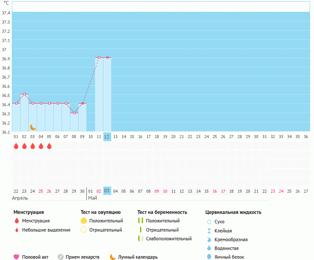The height and width of the screenshot is (260, 314).
Task: Click the menstruation drop under cycle day 05
Action: click(49, 146)
